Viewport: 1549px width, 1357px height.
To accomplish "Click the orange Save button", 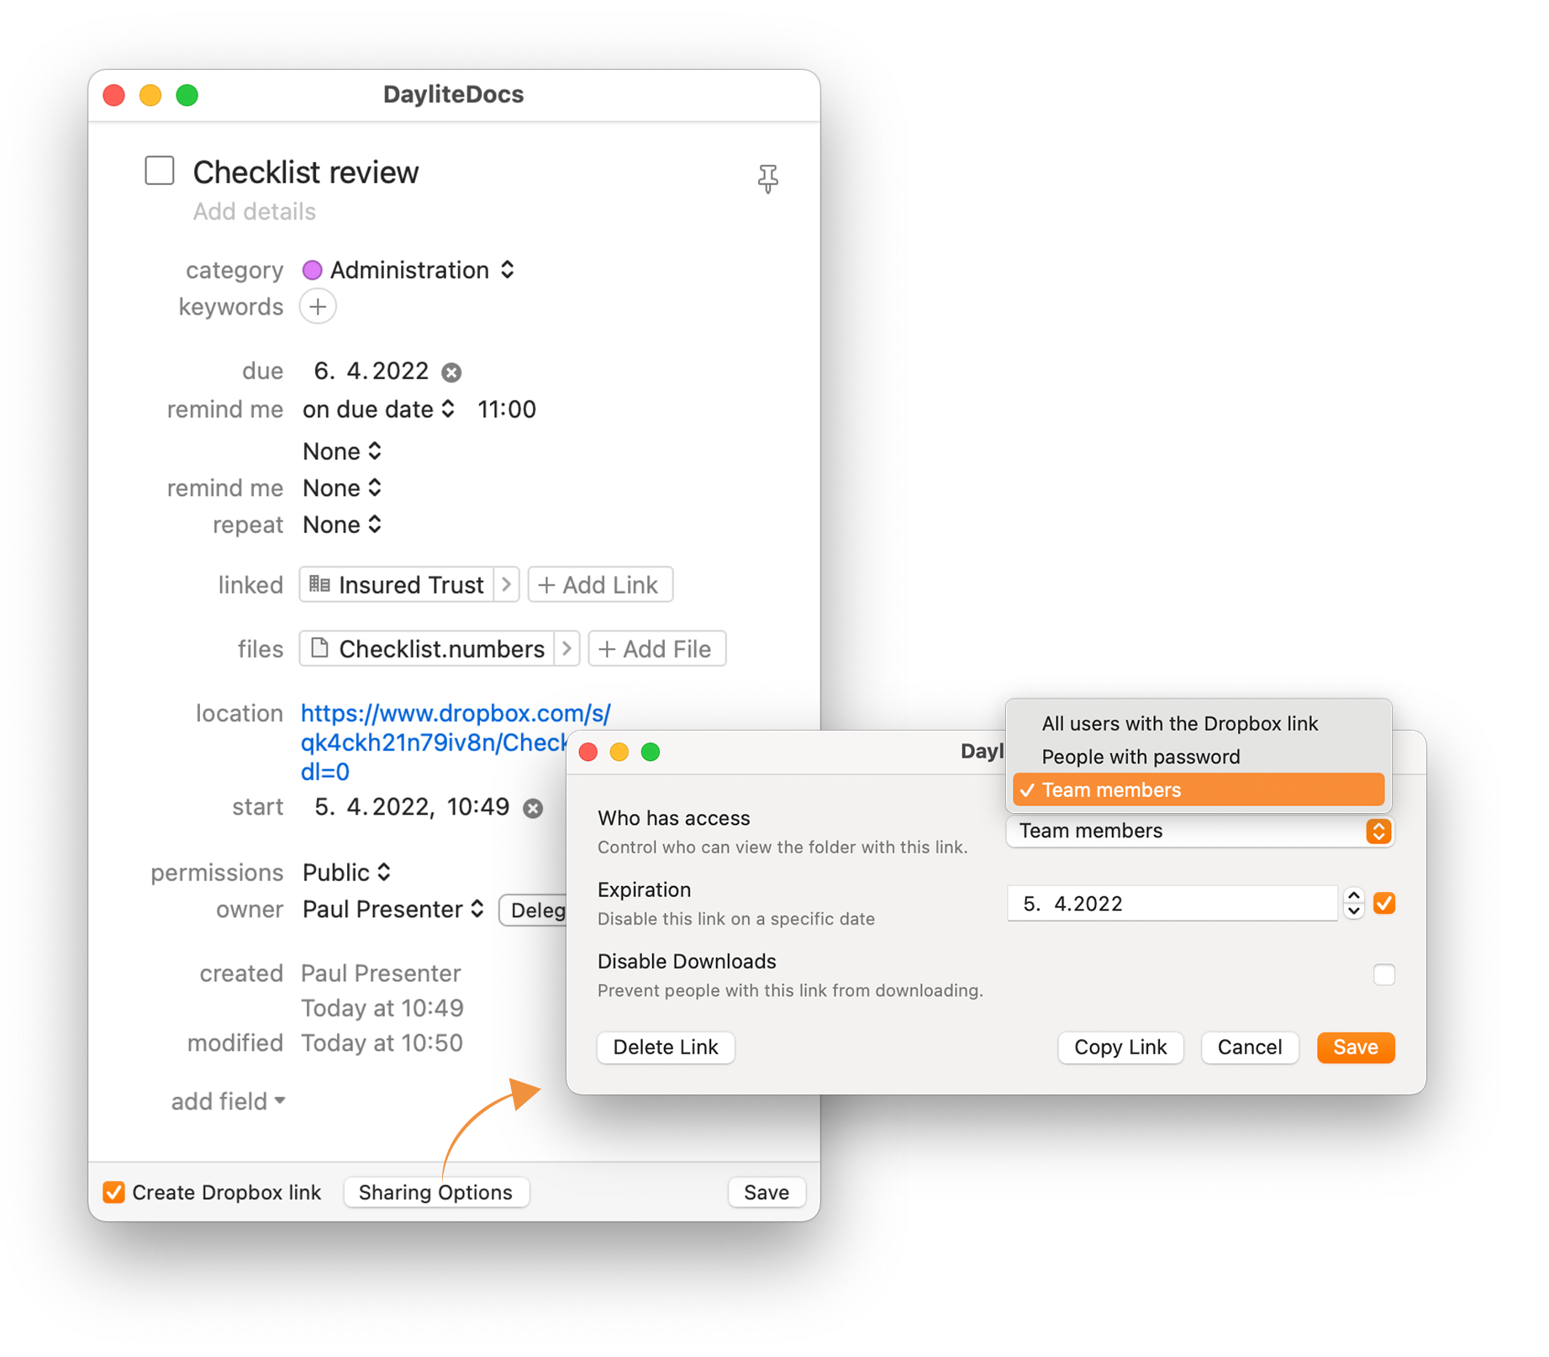I will coord(1356,1048).
